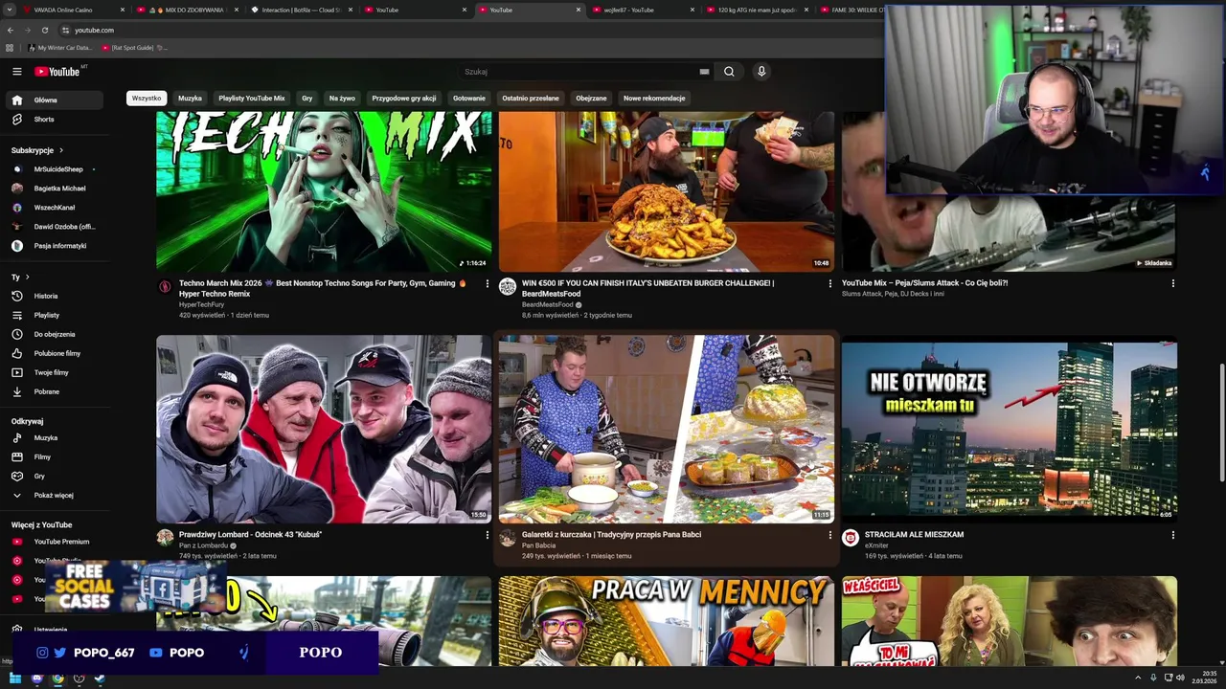The width and height of the screenshot is (1226, 689).
Task: Explore Gry in the sidebar
Action: tap(55, 477)
